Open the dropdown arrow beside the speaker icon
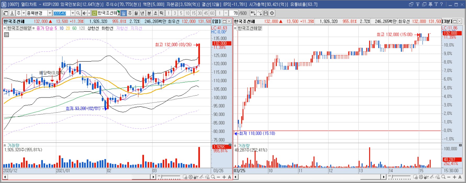466x183 pixels. click(x=89, y=13)
